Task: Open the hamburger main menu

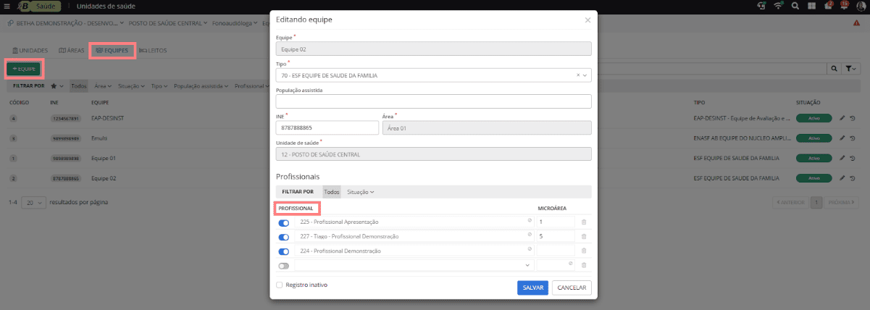Action: tap(7, 6)
